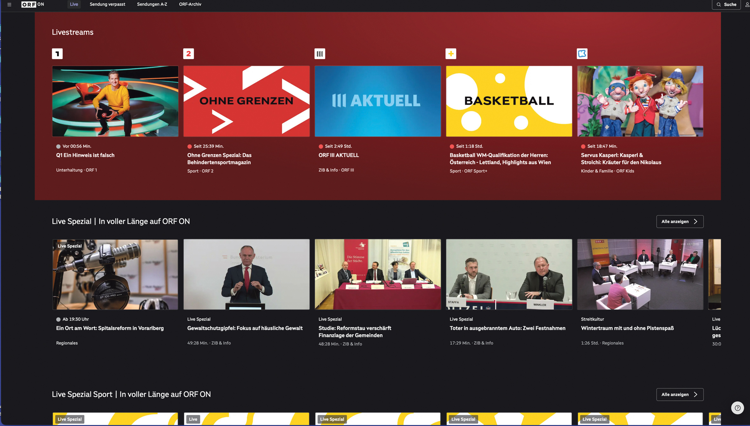Click the ORF 1 channel logo
This screenshot has width=750, height=426.
tap(57, 54)
